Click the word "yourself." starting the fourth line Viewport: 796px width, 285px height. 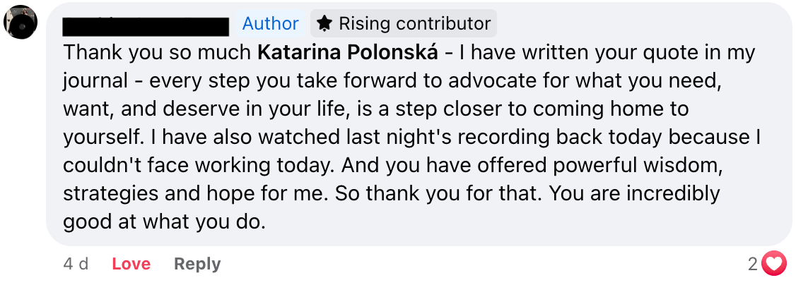pyautogui.click(x=99, y=137)
